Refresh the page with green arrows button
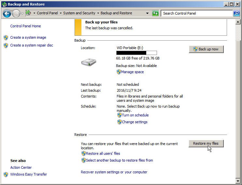This screenshot has height=185, width=242. coord(155,13)
